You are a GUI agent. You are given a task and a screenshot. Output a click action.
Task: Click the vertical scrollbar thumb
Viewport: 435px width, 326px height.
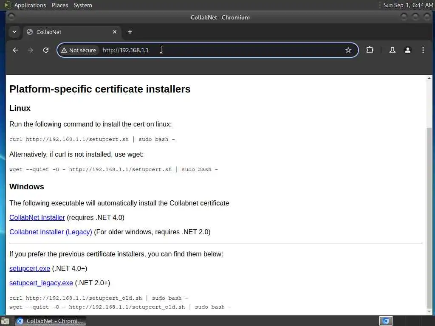pos(429,218)
